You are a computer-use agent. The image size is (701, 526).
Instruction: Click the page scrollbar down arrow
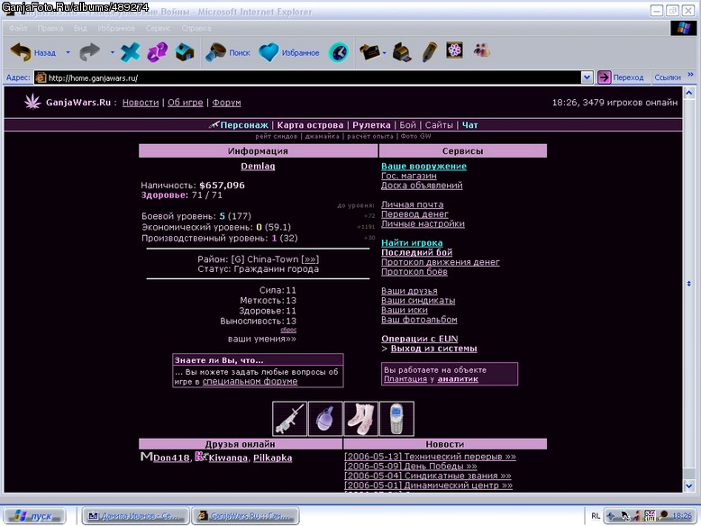coord(688,485)
